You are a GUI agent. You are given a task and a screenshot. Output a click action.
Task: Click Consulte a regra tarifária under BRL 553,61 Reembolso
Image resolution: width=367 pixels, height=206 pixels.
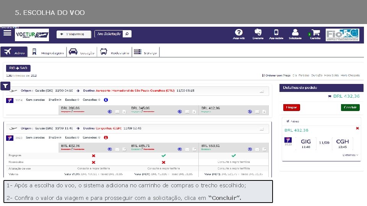pyautogui.click(x=234, y=162)
